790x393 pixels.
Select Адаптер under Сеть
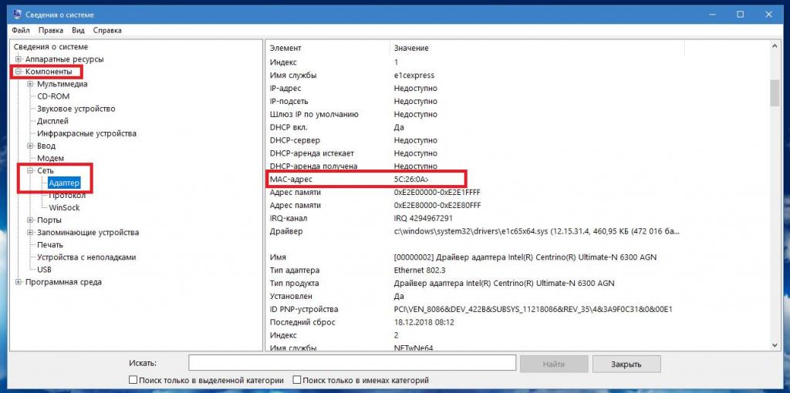64,183
